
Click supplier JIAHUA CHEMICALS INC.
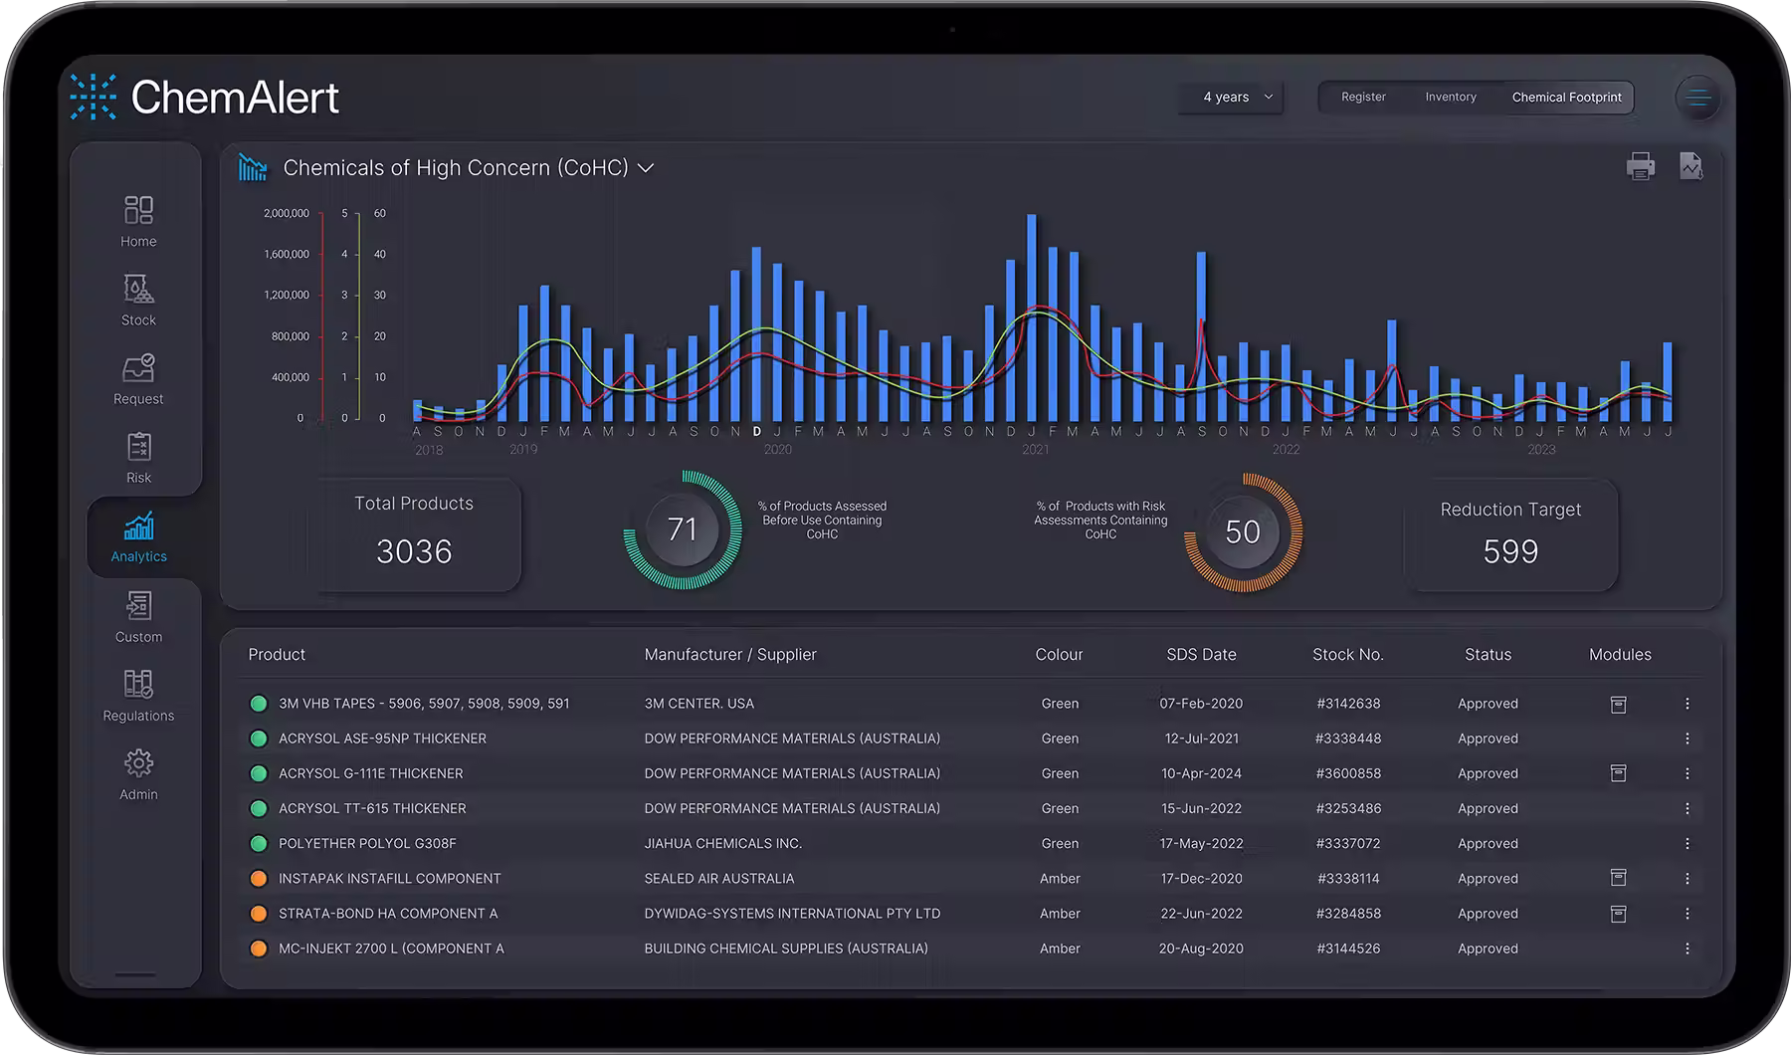(723, 843)
